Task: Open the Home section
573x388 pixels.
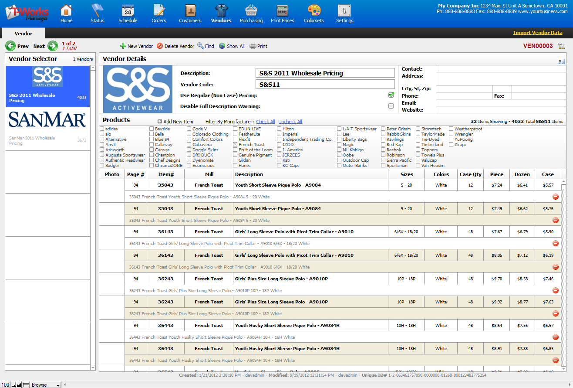Action: [66, 14]
